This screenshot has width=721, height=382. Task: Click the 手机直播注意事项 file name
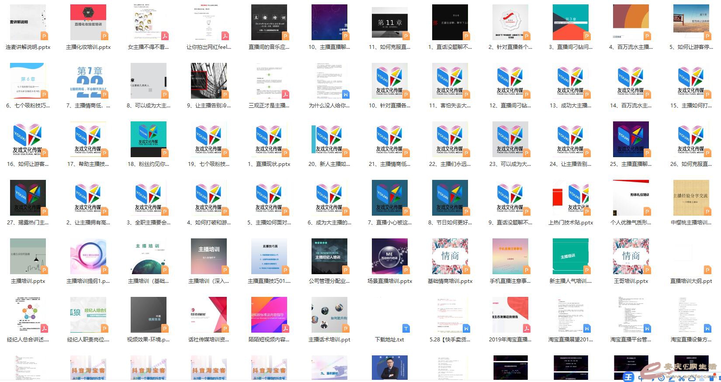point(510,281)
